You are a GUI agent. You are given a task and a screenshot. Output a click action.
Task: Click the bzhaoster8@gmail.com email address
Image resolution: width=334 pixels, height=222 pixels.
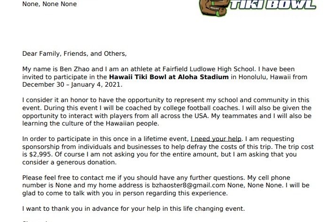(188, 185)
